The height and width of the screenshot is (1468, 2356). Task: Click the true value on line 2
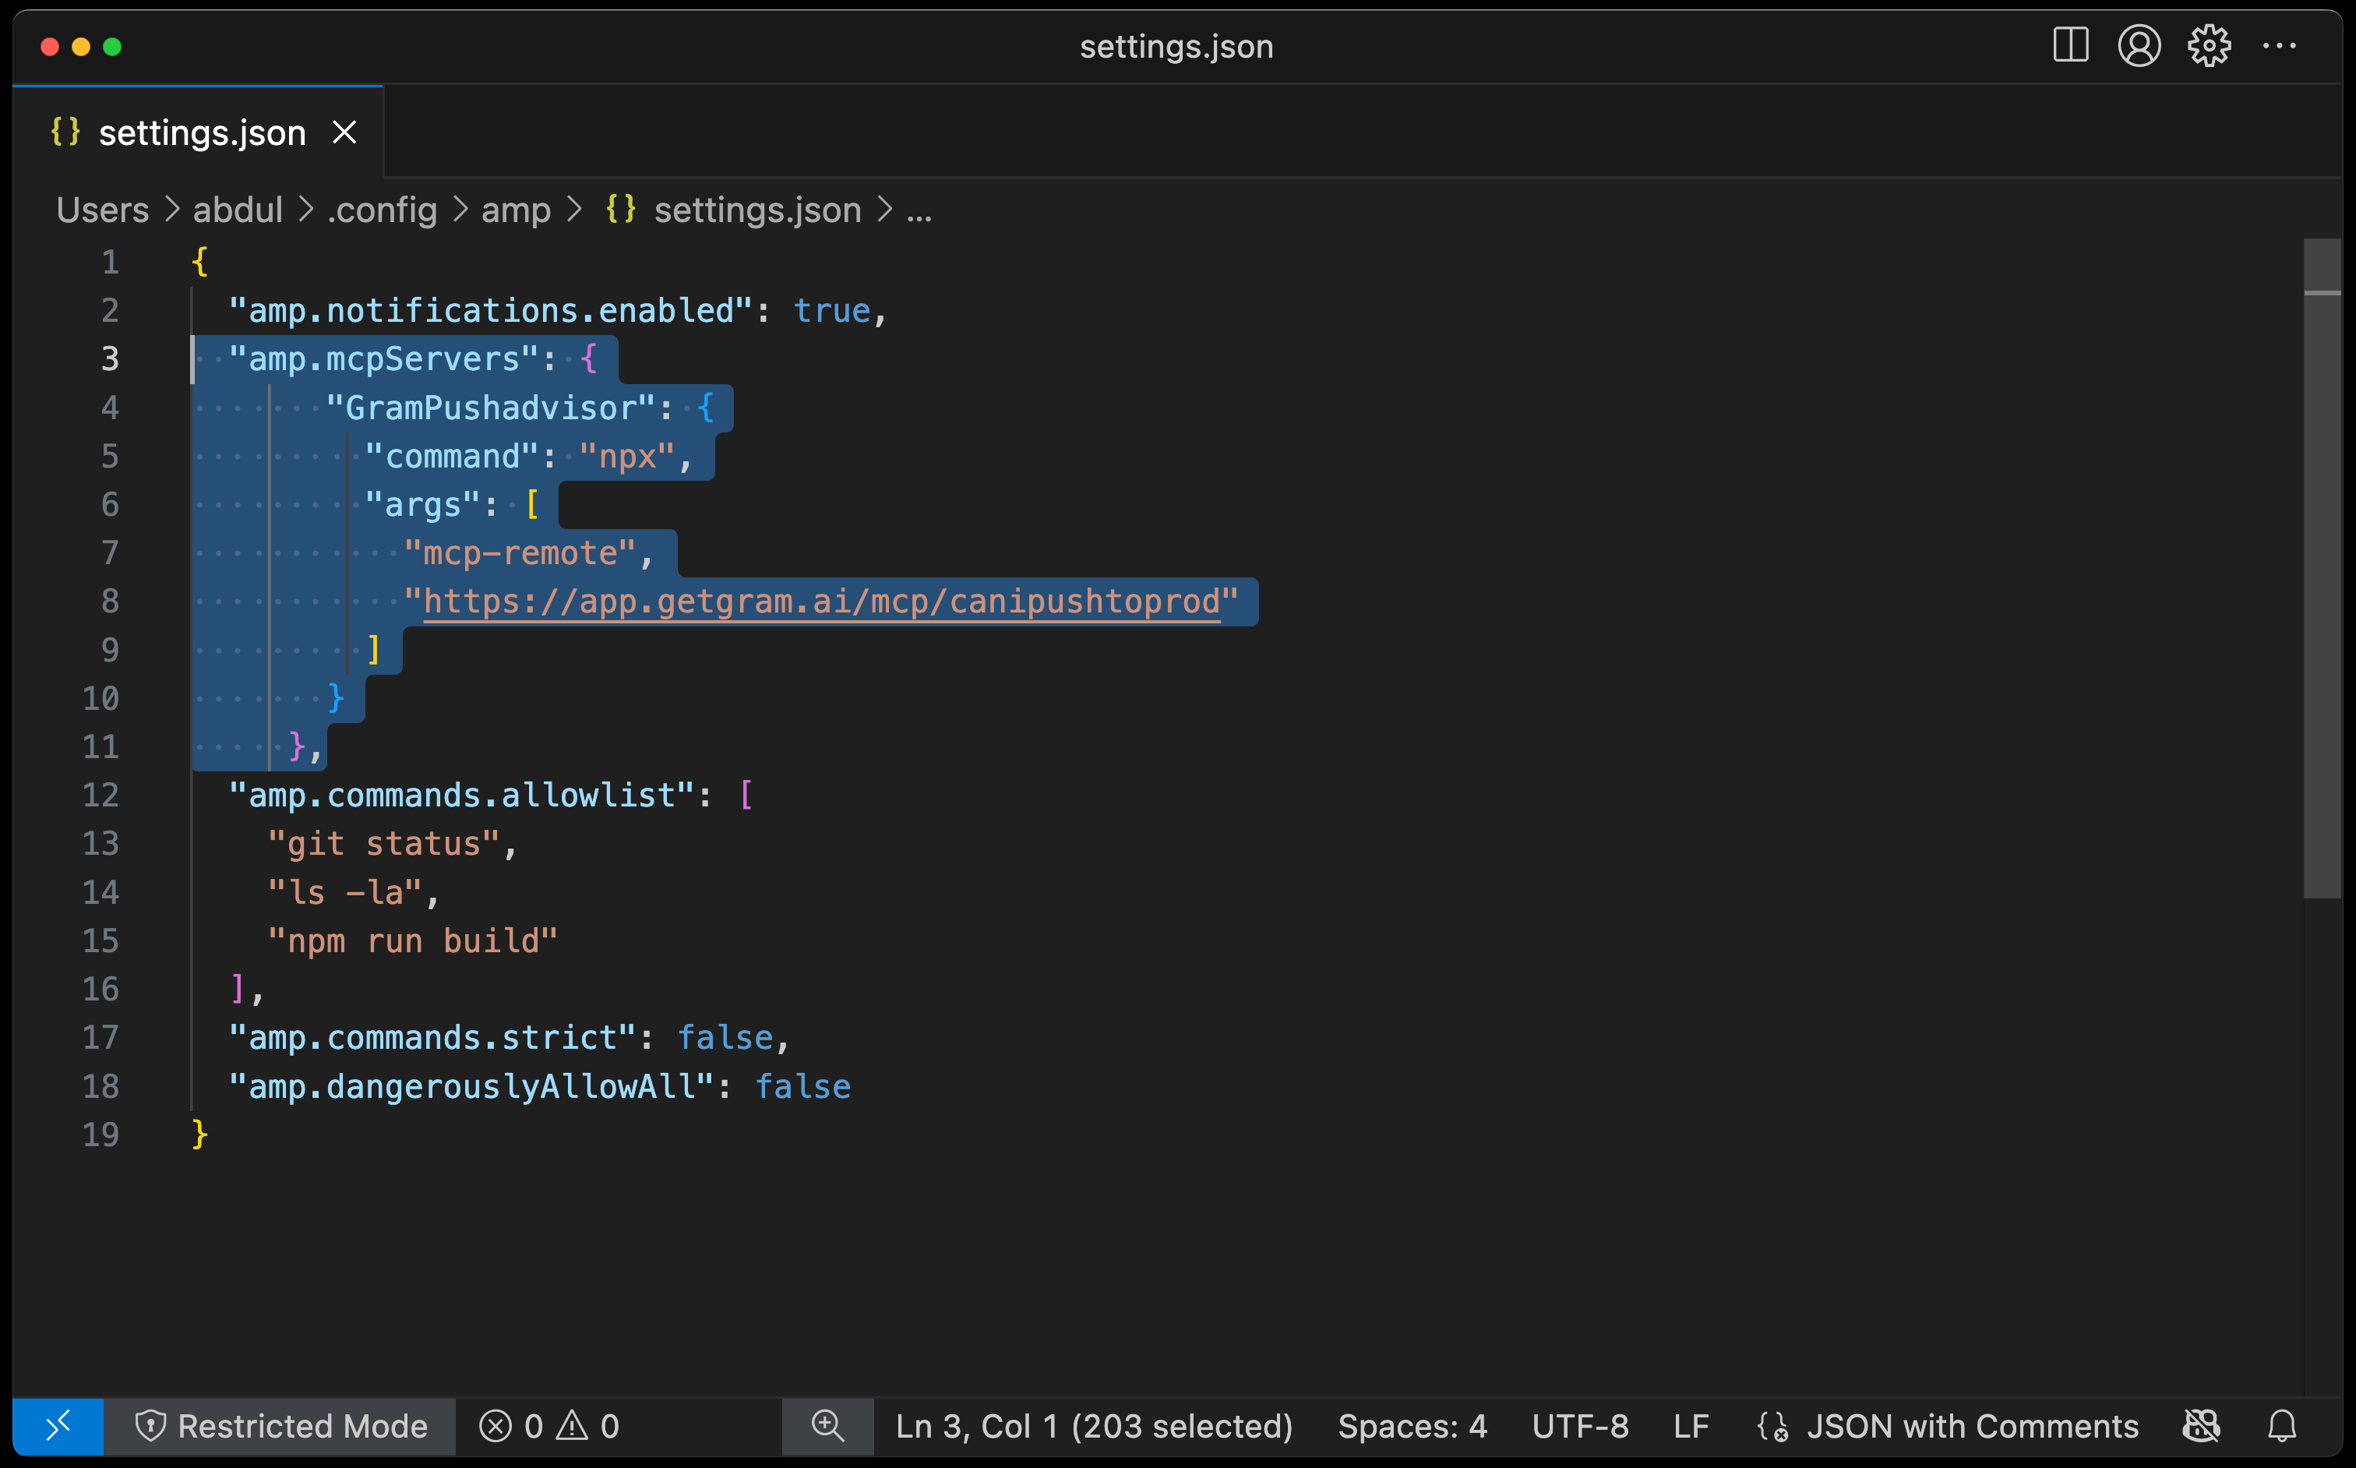click(x=832, y=311)
